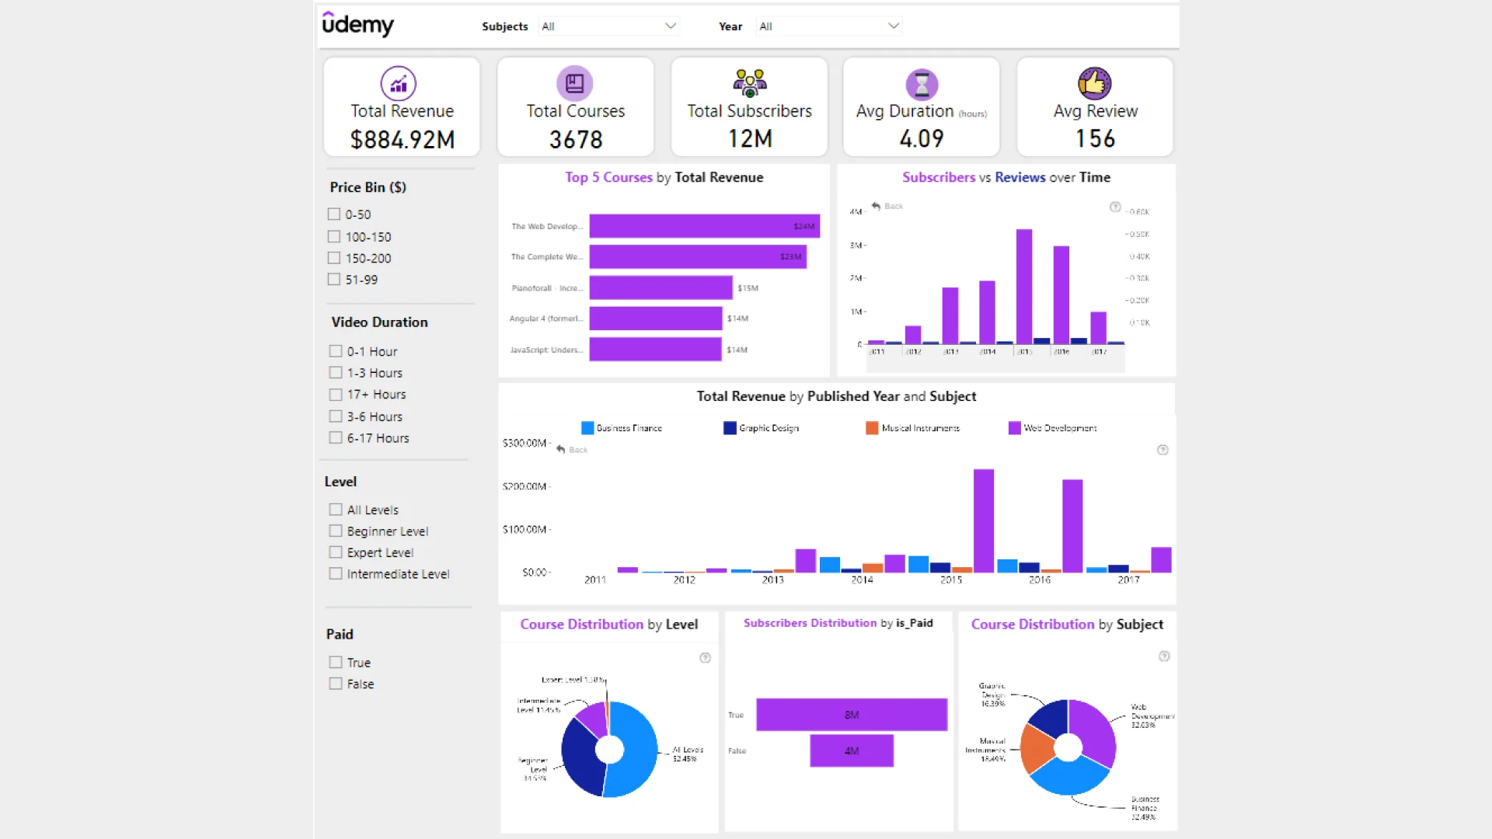Click the Total Revenue chart icon

pyautogui.click(x=399, y=83)
